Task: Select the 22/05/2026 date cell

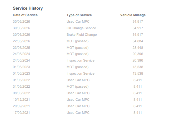Action: pyautogui.click(x=21, y=41)
